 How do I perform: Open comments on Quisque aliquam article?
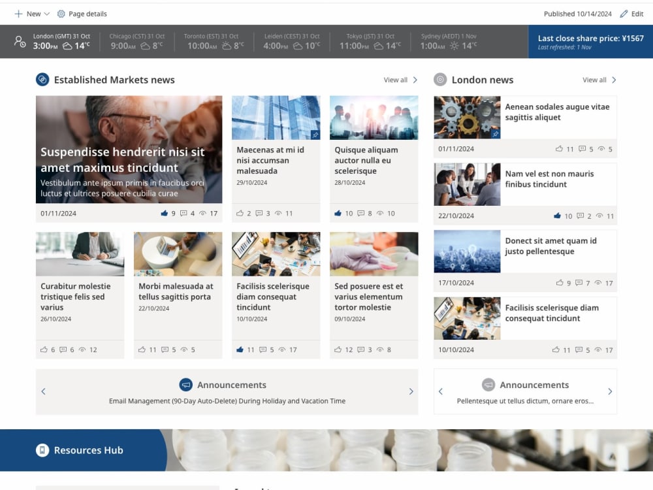pos(361,214)
